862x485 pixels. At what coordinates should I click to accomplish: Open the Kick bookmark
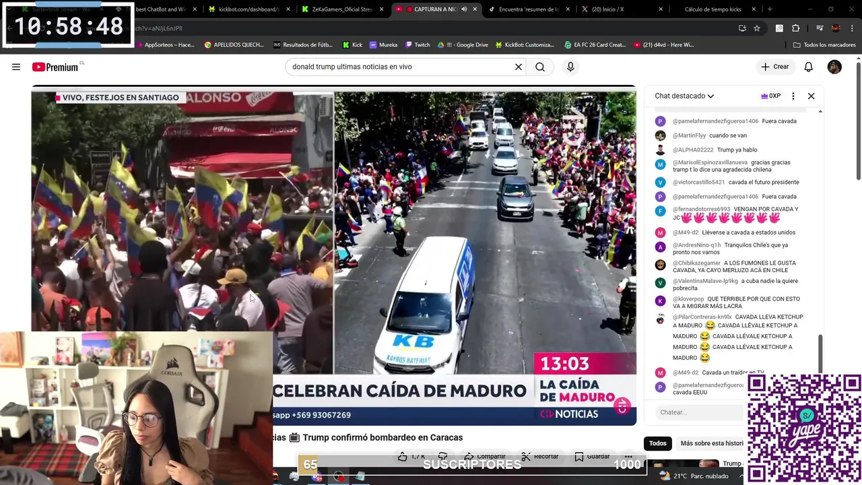pyautogui.click(x=352, y=44)
